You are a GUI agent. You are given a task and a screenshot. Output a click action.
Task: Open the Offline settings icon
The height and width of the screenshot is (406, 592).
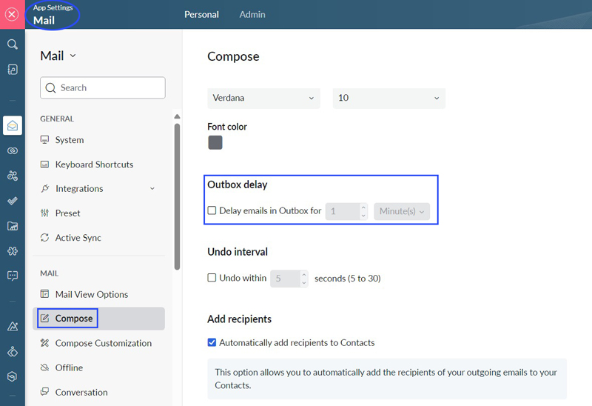pyautogui.click(x=45, y=367)
